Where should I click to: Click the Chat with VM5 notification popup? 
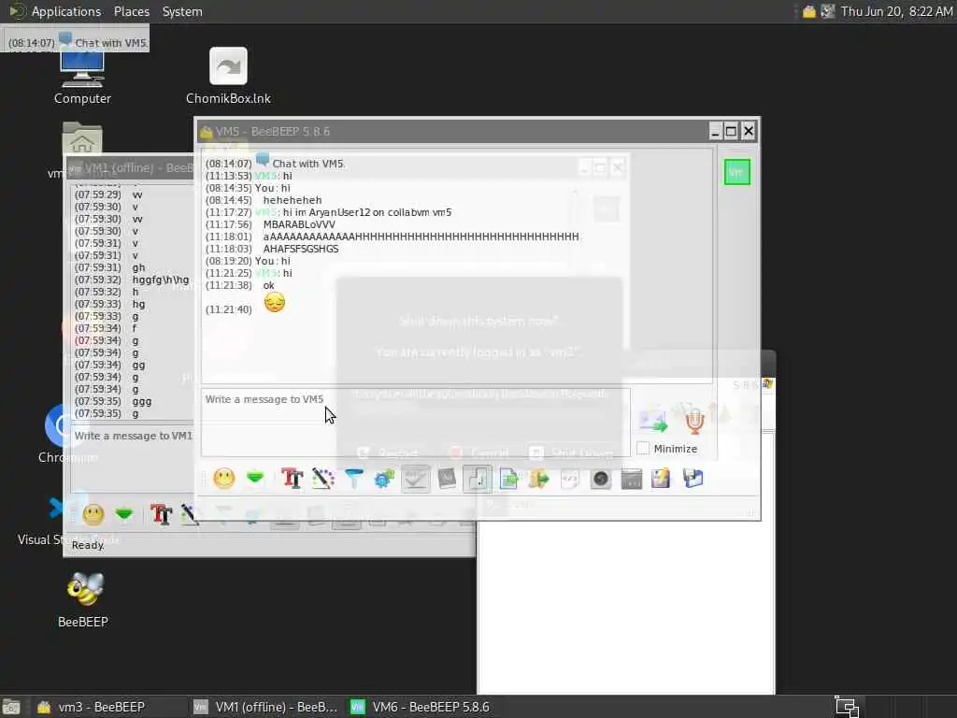pos(75,39)
